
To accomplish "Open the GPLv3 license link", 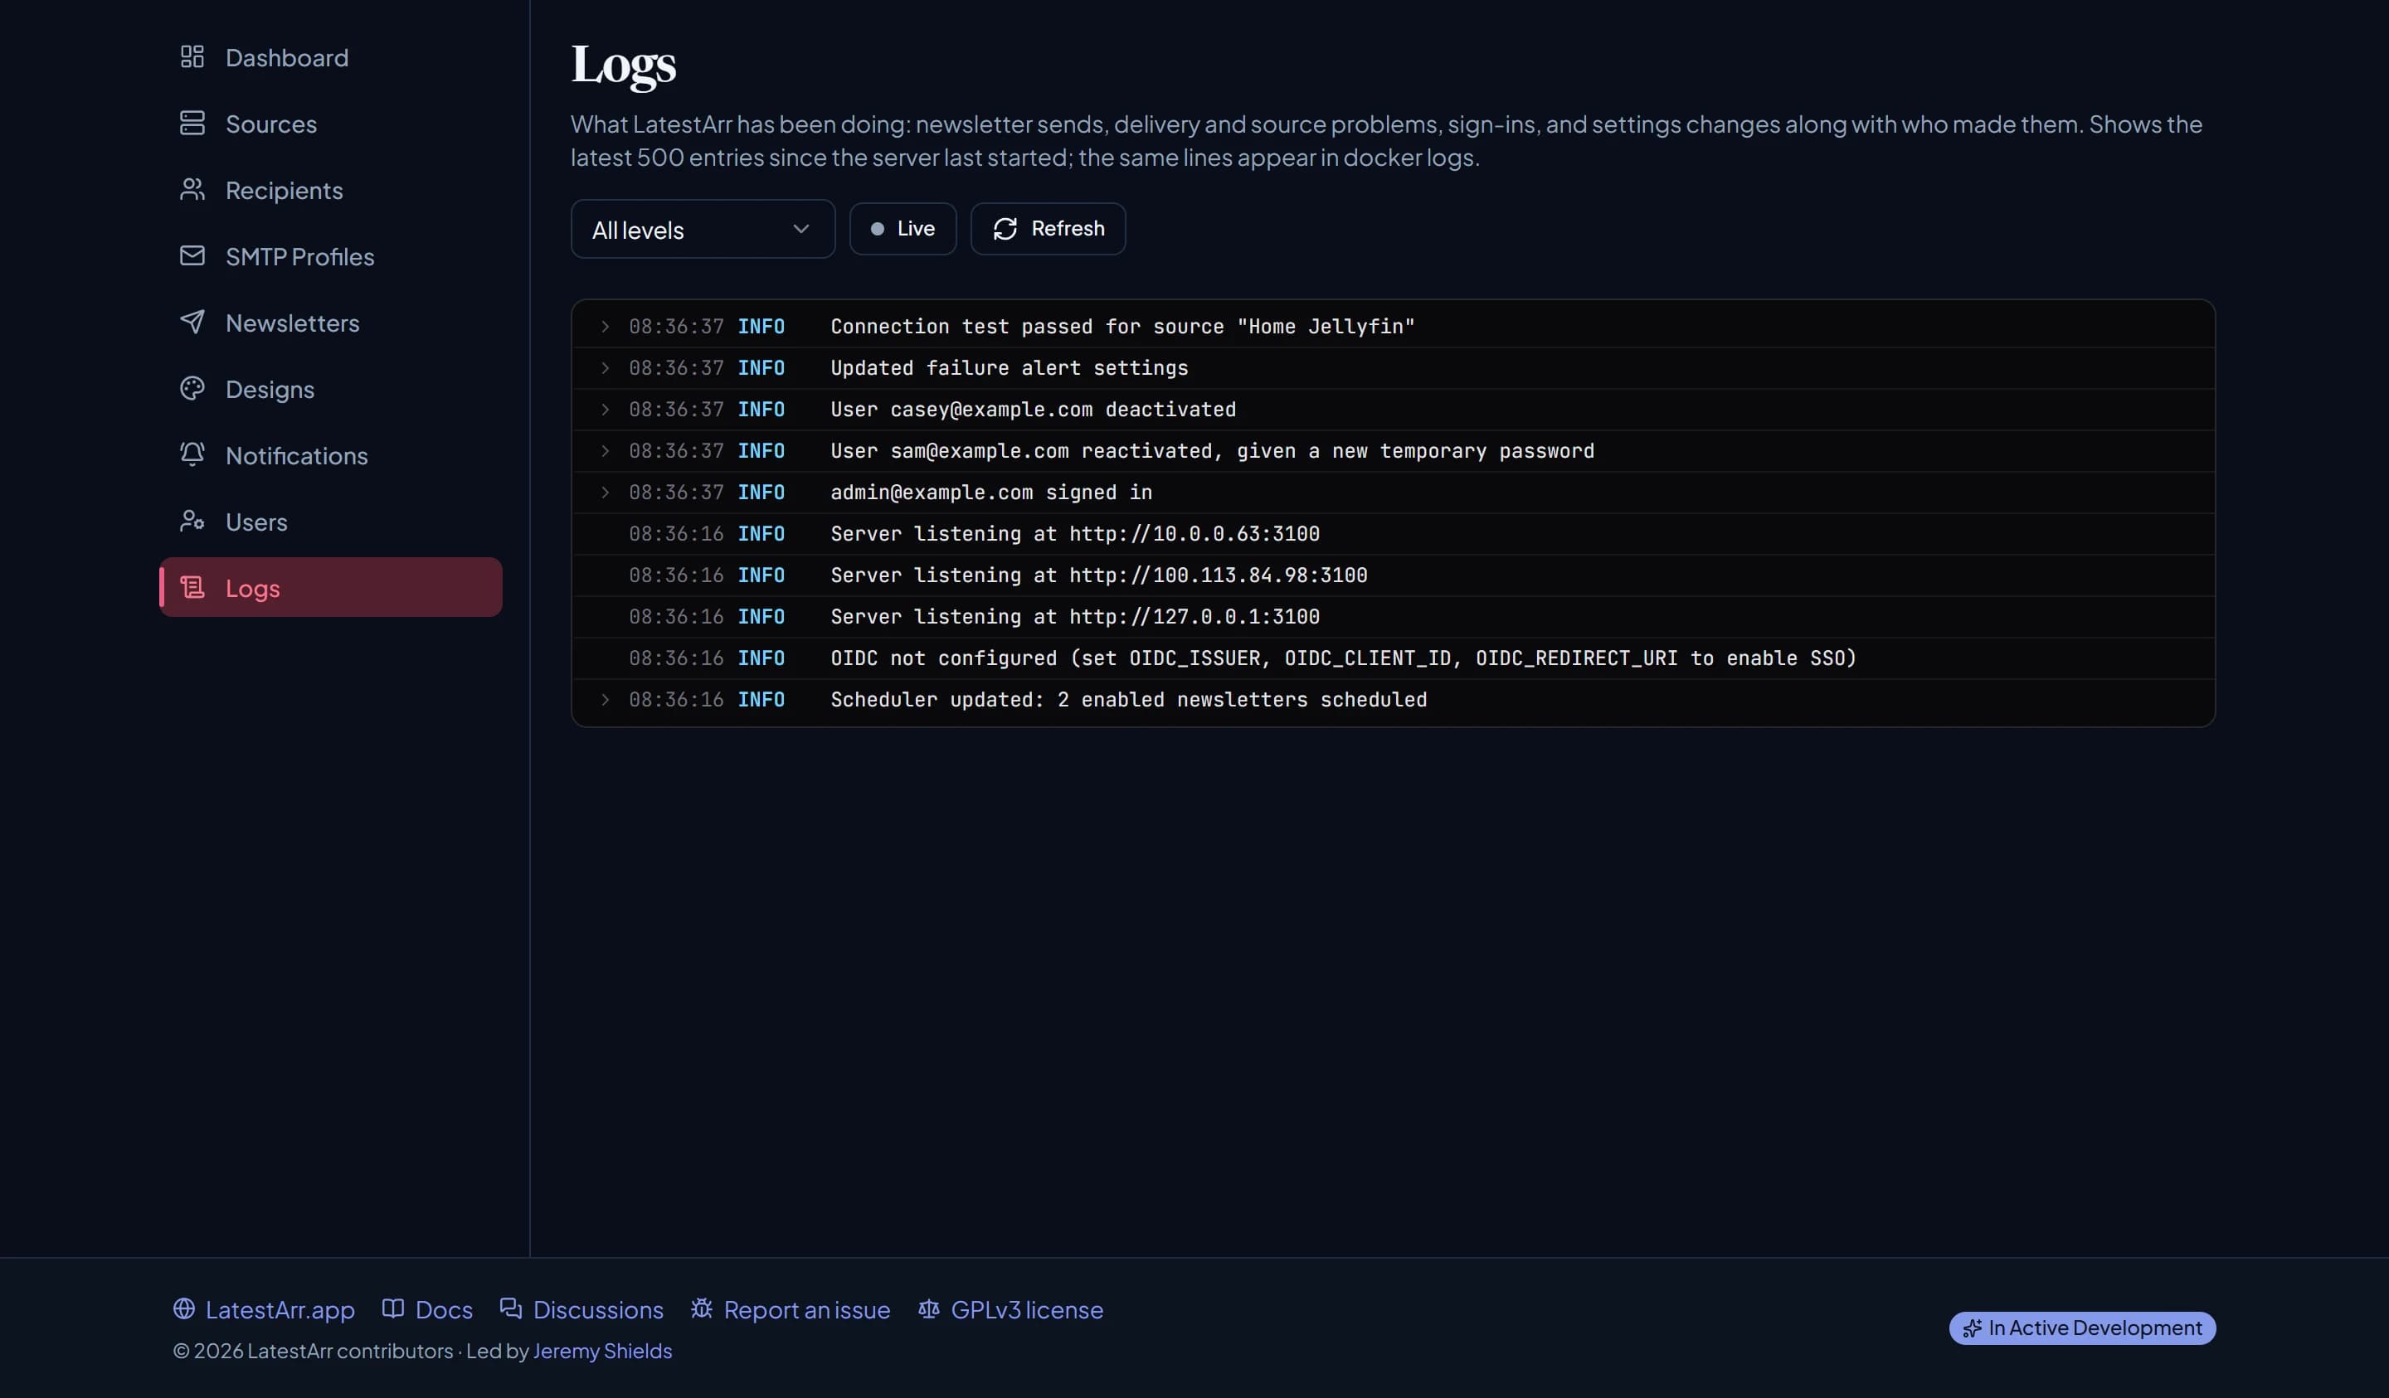I will pos(1010,1309).
